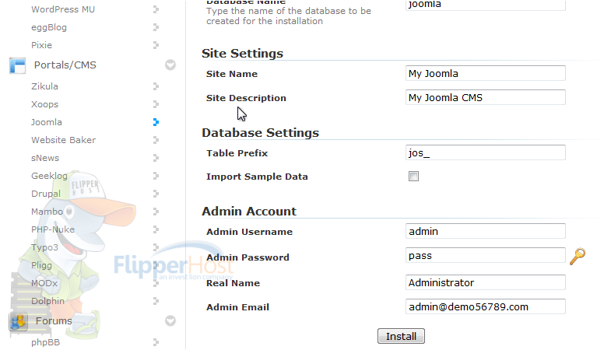Image resolution: width=604 pixels, height=350 pixels.
Task: Click the Site Description input field
Action: click(486, 97)
